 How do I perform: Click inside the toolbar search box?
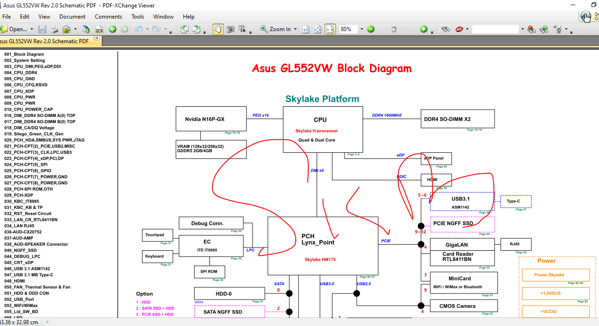(x=495, y=29)
